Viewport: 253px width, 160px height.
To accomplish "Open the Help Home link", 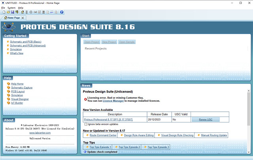I will pyautogui.click(x=17, y=84).
